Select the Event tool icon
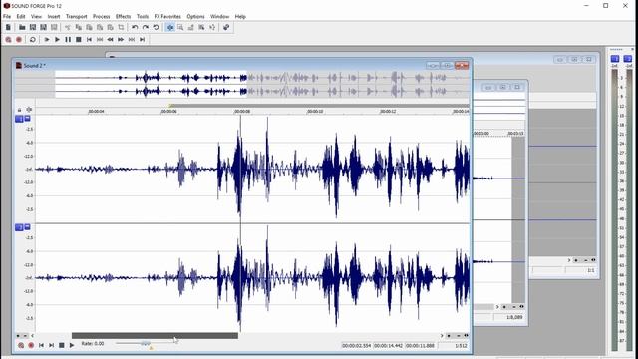Image resolution: width=638 pixels, height=359 pixels. [x=201, y=27]
